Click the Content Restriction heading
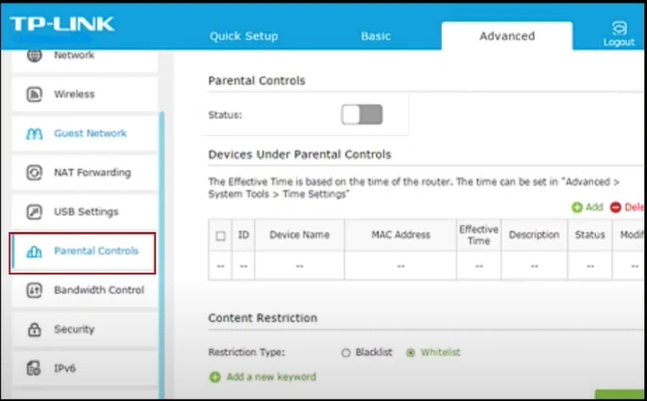The height and width of the screenshot is (401, 647). pyautogui.click(x=263, y=318)
